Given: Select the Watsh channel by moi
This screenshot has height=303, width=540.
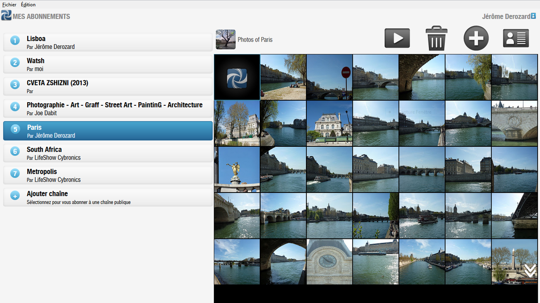Looking at the screenshot, I should click(x=108, y=64).
